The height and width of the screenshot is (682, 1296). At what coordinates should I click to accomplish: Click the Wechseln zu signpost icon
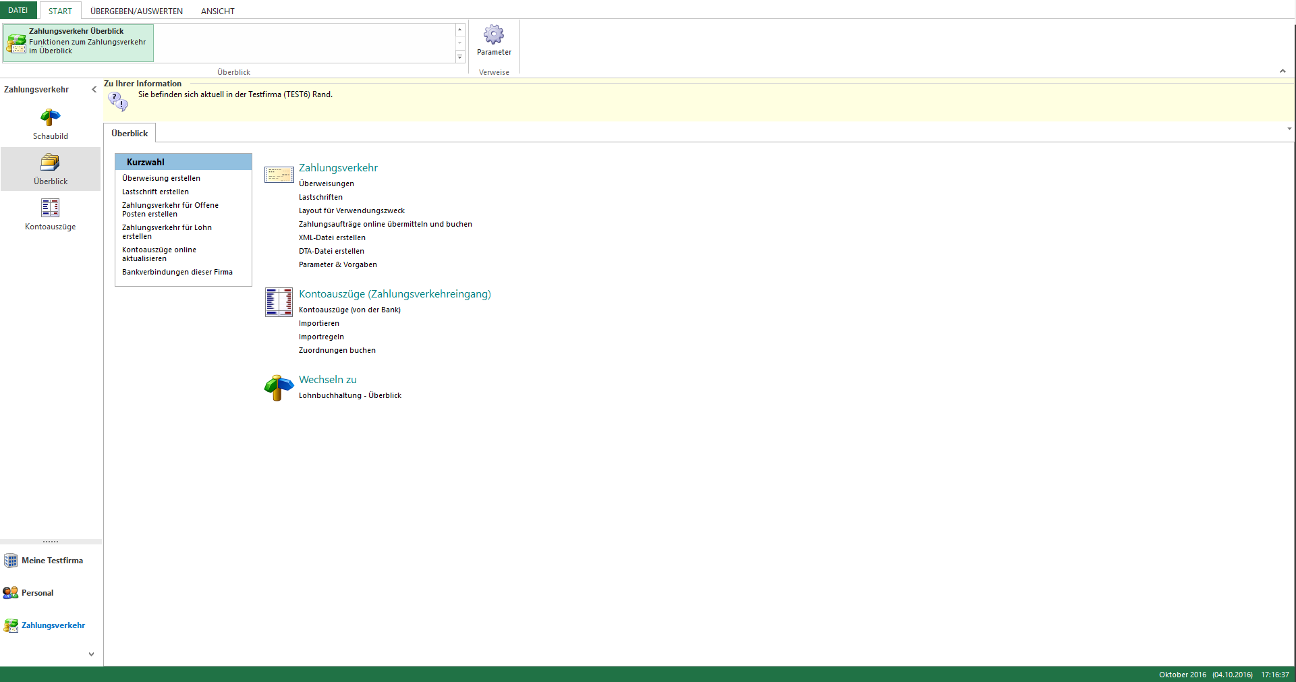click(278, 388)
